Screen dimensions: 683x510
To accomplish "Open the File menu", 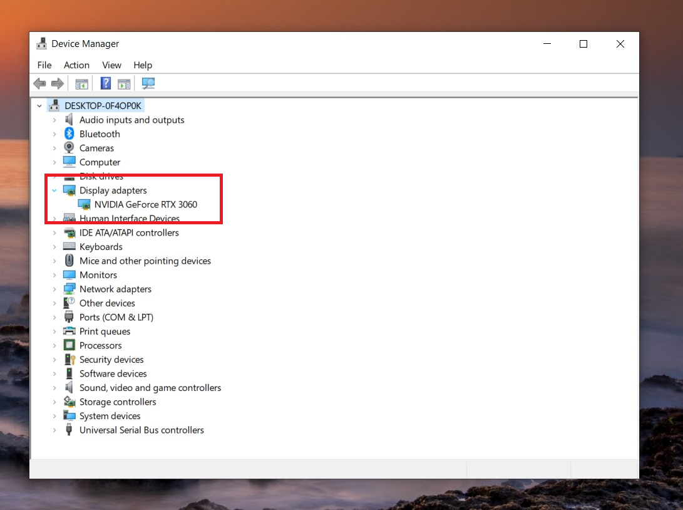I will click(x=44, y=65).
